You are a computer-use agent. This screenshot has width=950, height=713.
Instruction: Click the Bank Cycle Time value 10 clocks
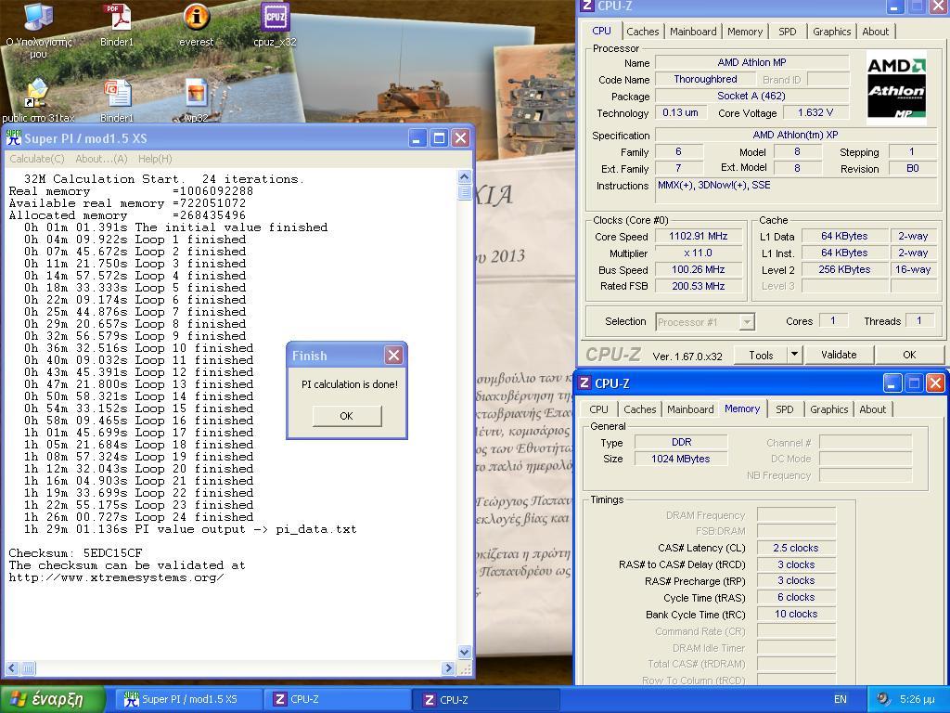(x=795, y=615)
